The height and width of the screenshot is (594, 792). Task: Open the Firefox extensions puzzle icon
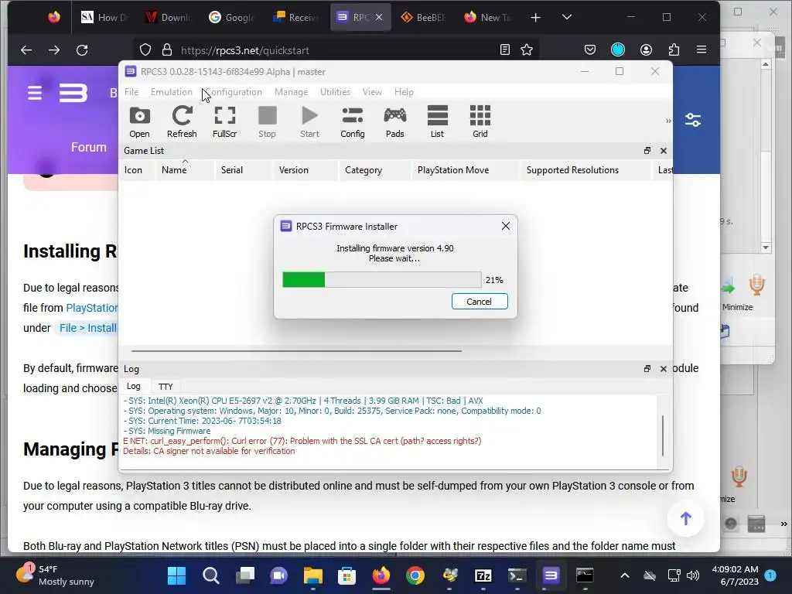pyautogui.click(x=674, y=49)
